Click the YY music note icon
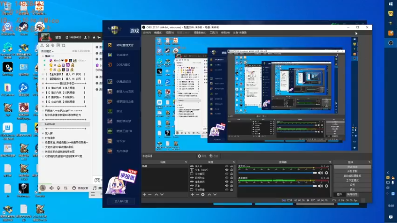This screenshot has width=397, height=223. point(95,188)
